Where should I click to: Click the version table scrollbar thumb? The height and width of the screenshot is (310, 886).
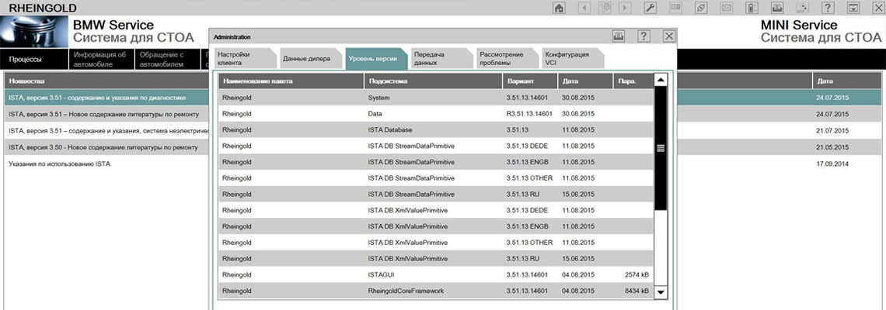pyautogui.click(x=661, y=148)
